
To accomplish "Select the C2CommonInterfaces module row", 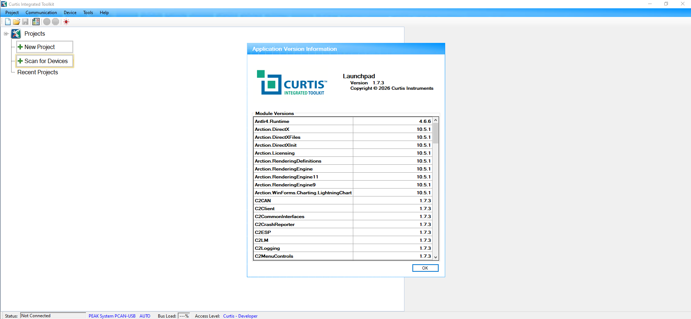I will click(343, 217).
